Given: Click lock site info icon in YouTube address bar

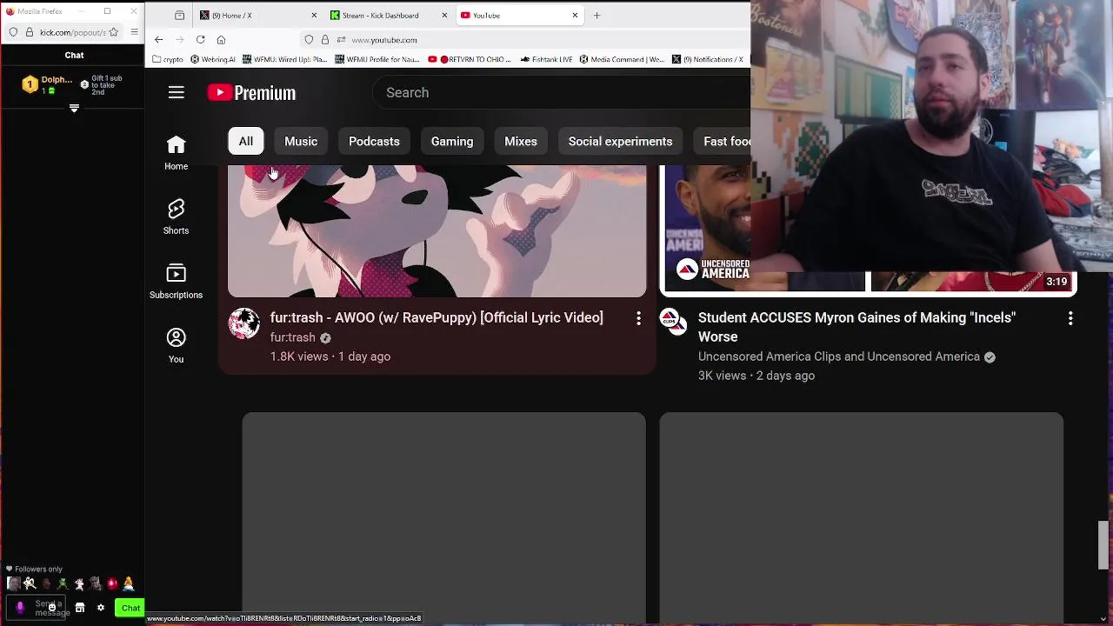Looking at the screenshot, I should point(325,40).
